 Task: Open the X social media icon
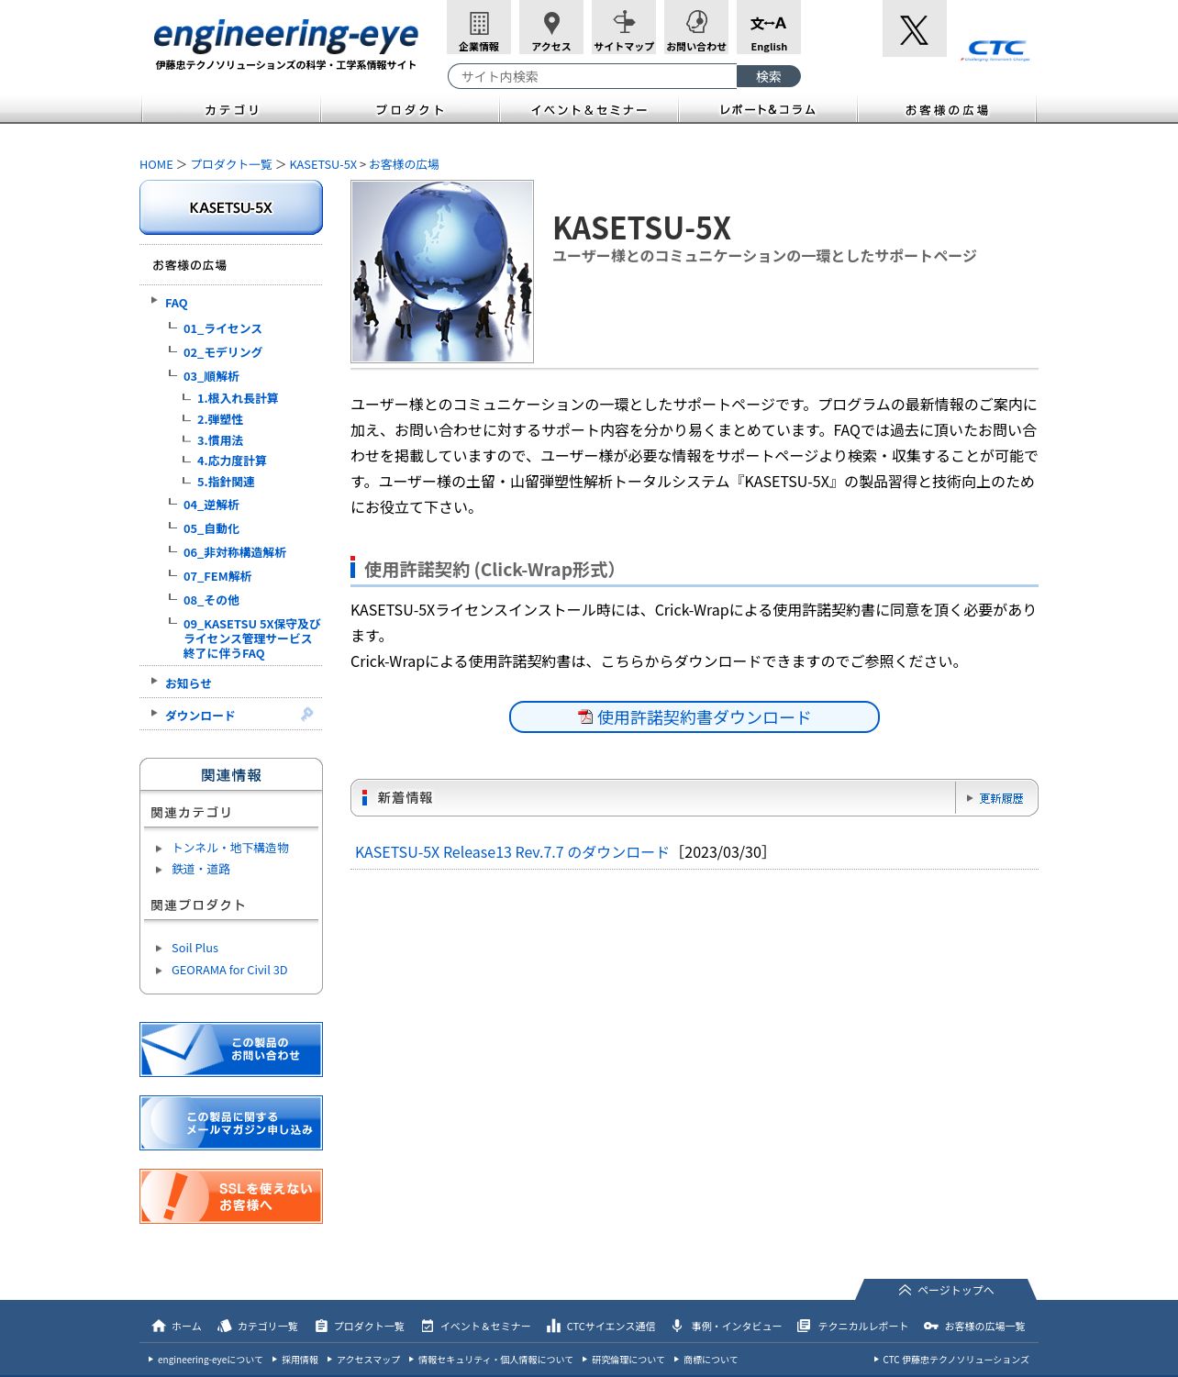click(x=914, y=28)
